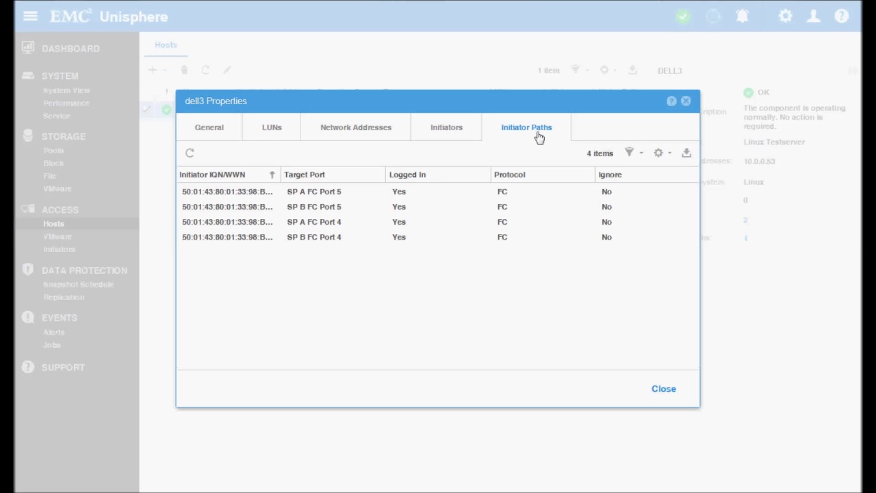Expand the dialog gear dropdown arrow

pyautogui.click(x=670, y=153)
